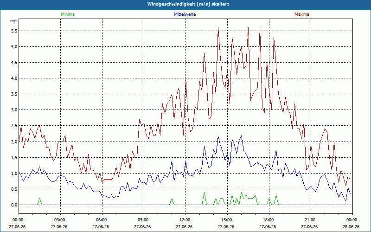371x232 pixels.
Task: Click the m/s axis unit label
Action: (14, 21)
